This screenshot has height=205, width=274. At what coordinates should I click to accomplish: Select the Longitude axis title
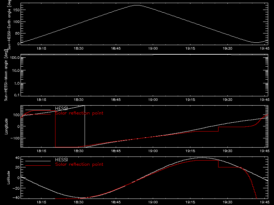click(x=6, y=126)
